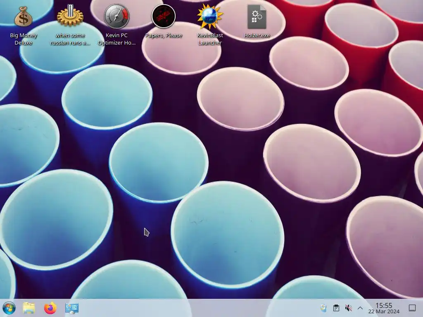Click the 'Papers, Please' label text

coord(164,35)
